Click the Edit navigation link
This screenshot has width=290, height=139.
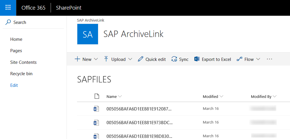pyautogui.click(x=14, y=85)
